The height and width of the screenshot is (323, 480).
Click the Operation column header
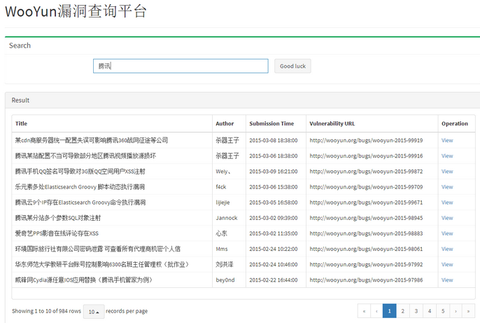(x=455, y=123)
